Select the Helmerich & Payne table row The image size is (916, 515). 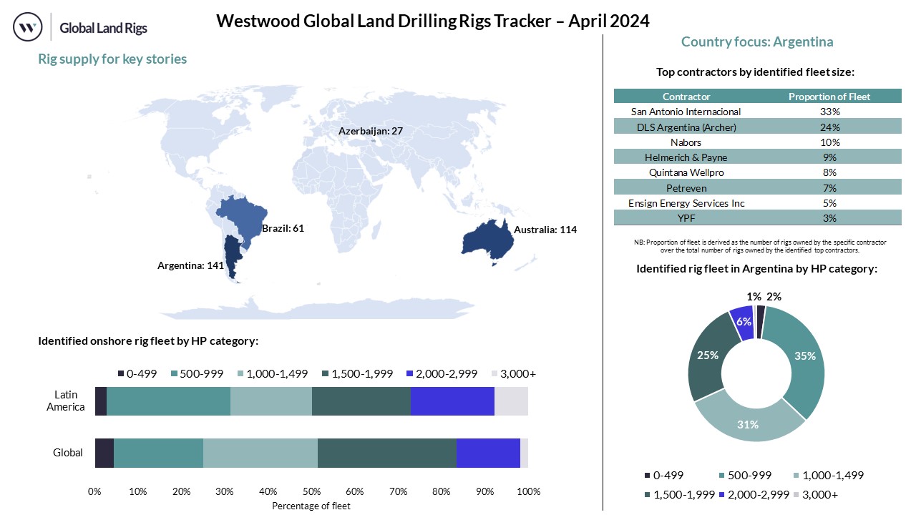[x=757, y=157]
